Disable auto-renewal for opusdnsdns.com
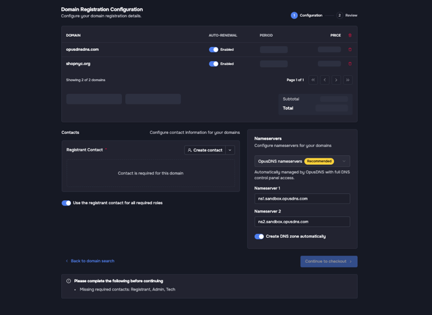This screenshot has height=315, width=432. pyautogui.click(x=213, y=50)
